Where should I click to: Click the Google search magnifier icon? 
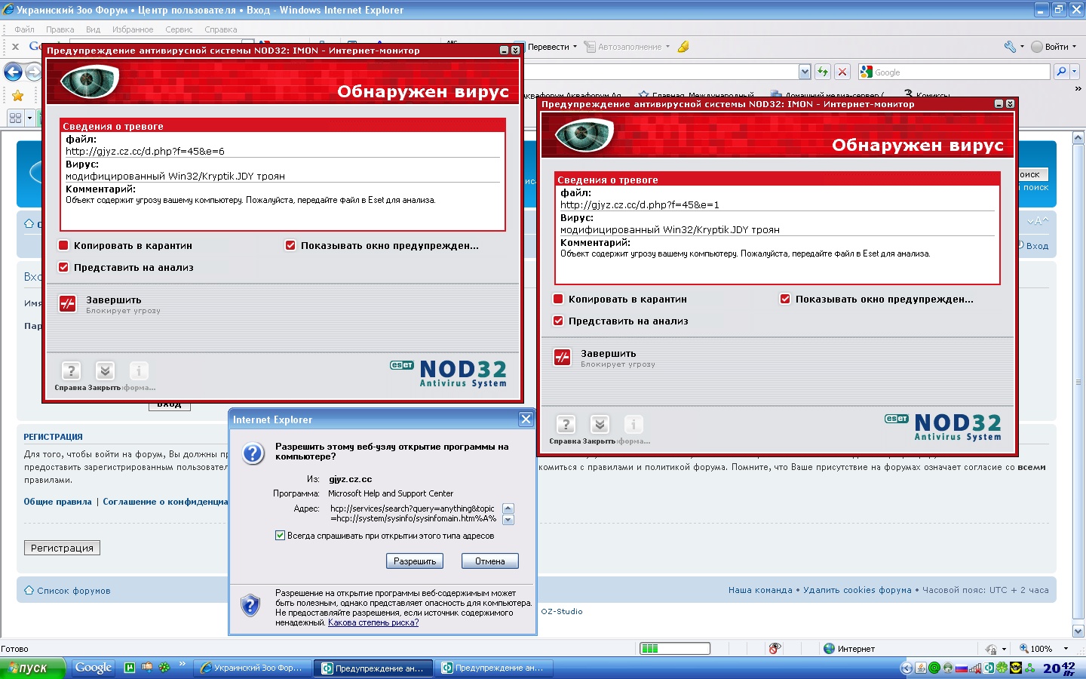coord(1061,72)
